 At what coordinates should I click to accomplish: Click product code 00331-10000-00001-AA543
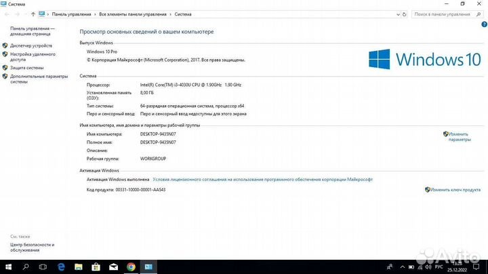coord(141,190)
